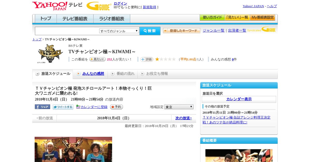310x162 pixels.
Task: Click the 番組概要 sidebar header
Action: [239, 141]
